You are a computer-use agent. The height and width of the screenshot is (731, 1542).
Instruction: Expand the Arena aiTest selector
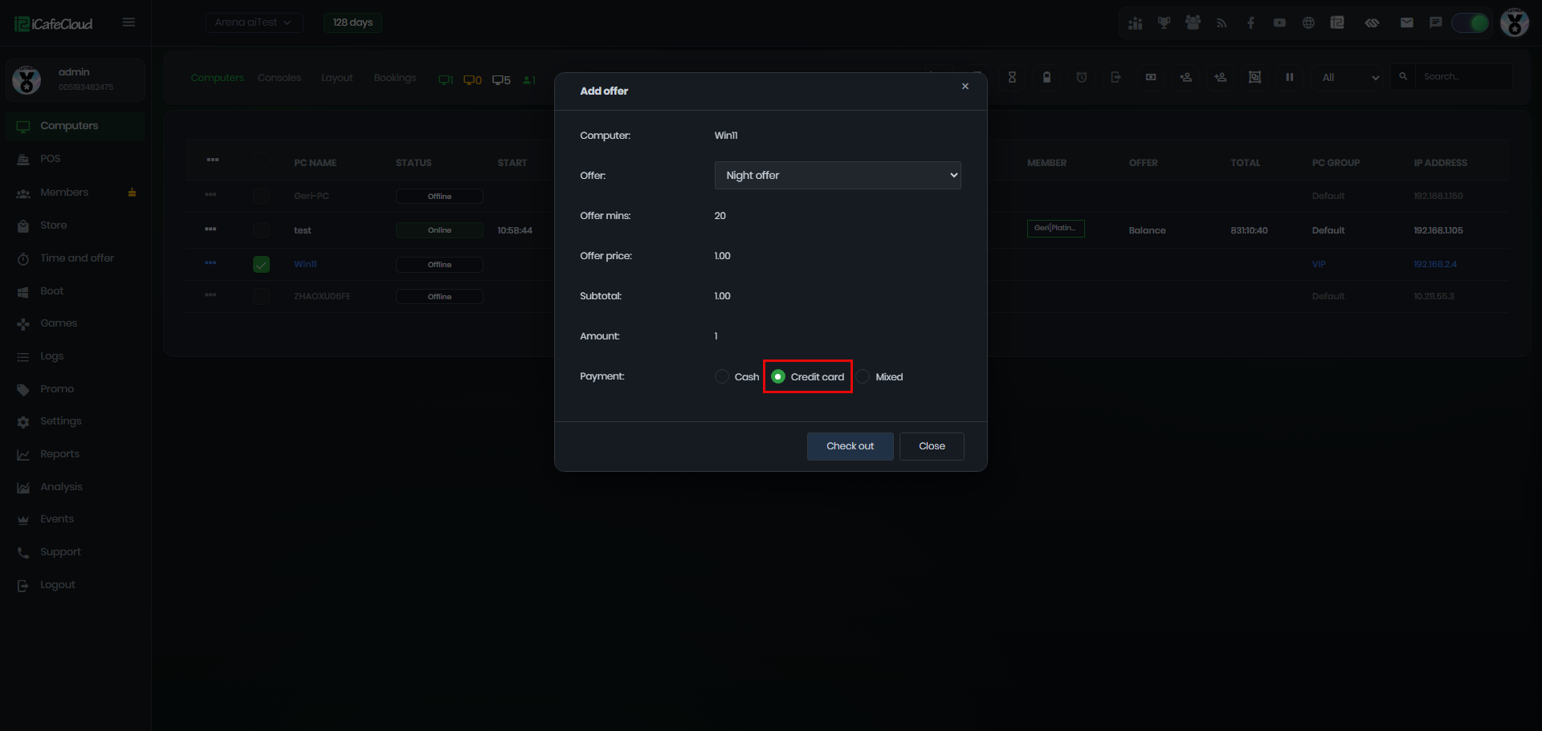coord(254,22)
